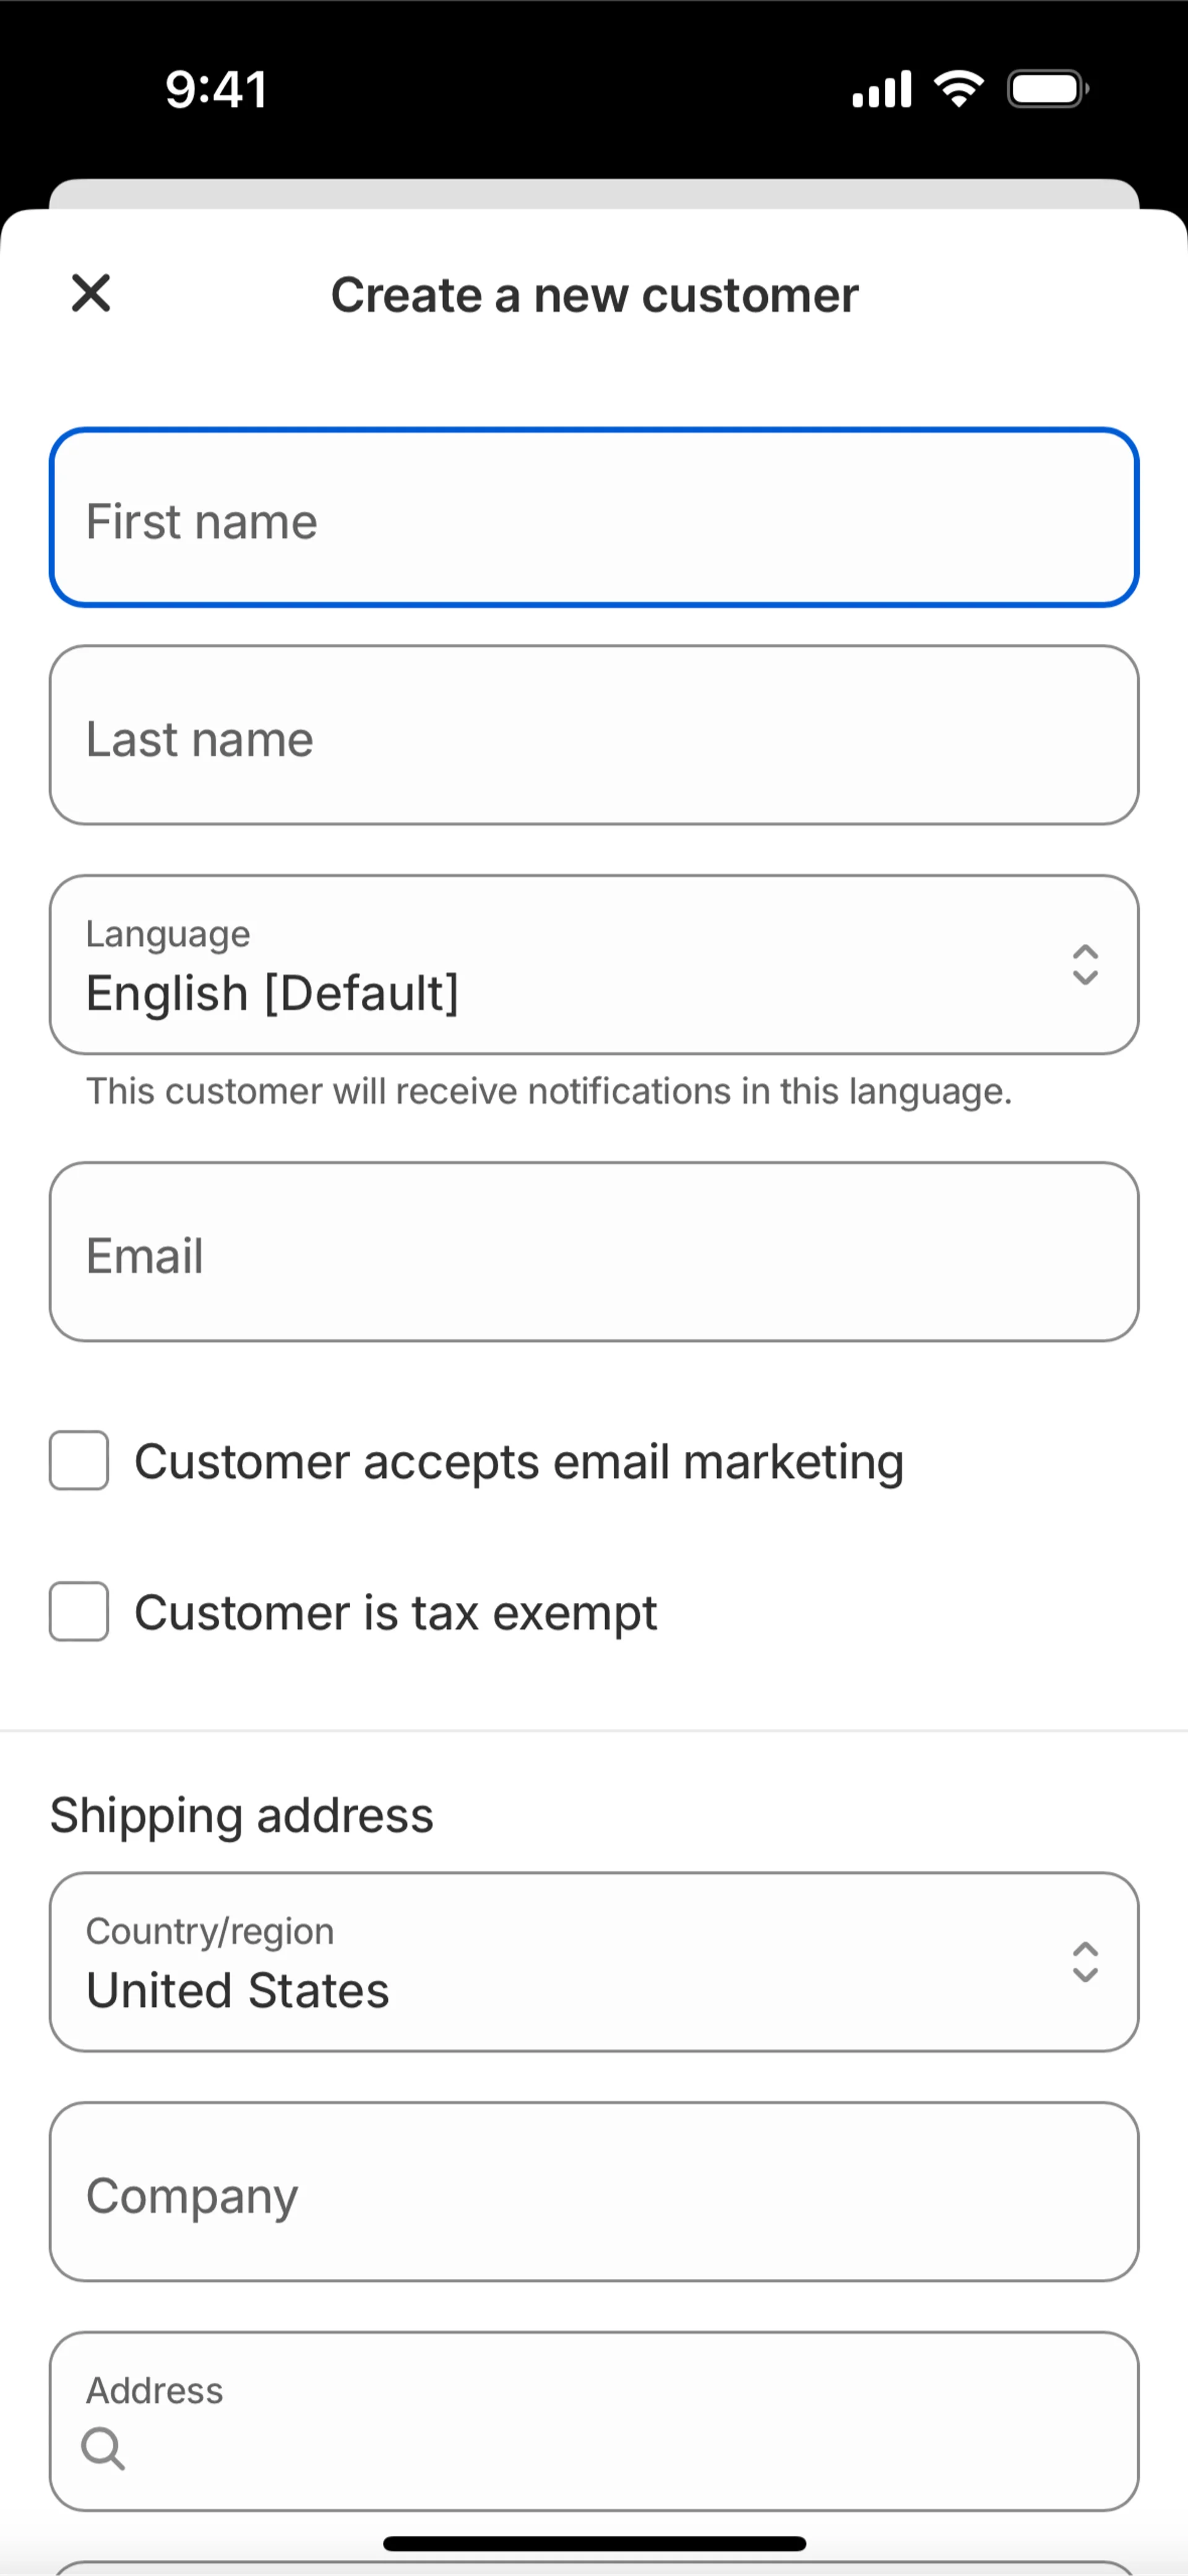The height and width of the screenshot is (2576, 1188).
Task: Click the Company text field
Action: (594, 2192)
